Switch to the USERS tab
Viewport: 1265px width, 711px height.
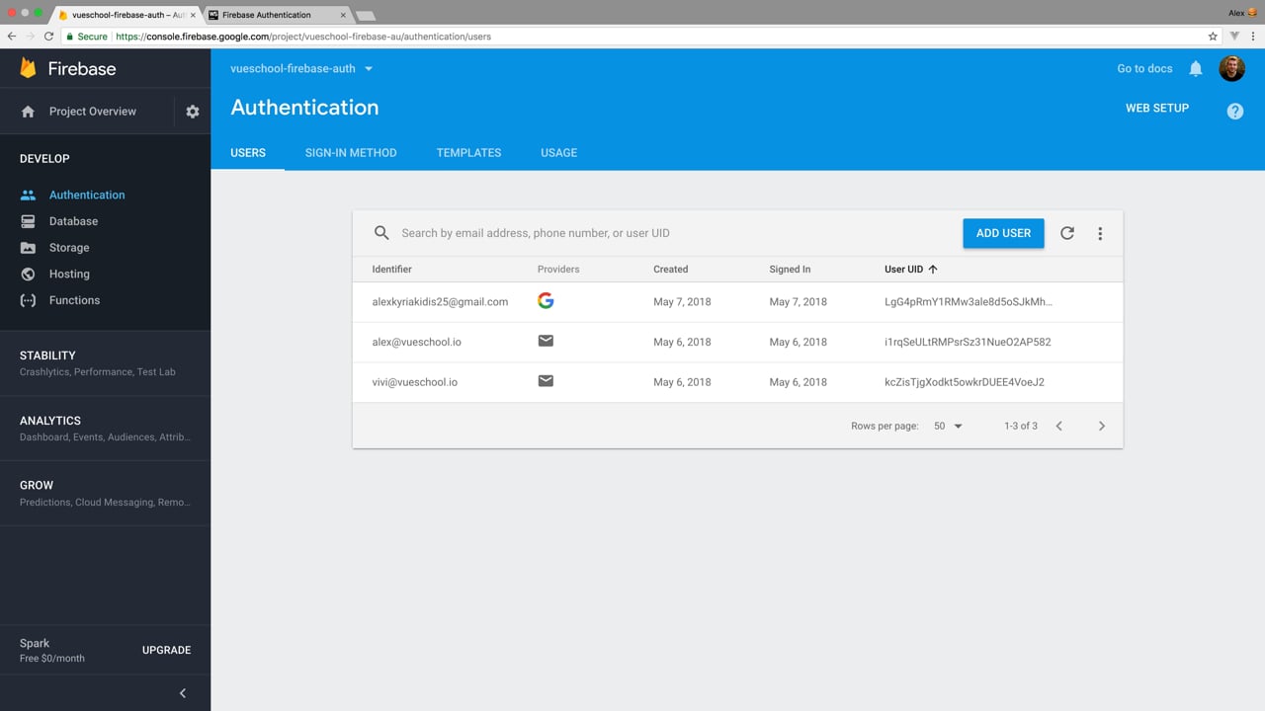[x=248, y=153]
